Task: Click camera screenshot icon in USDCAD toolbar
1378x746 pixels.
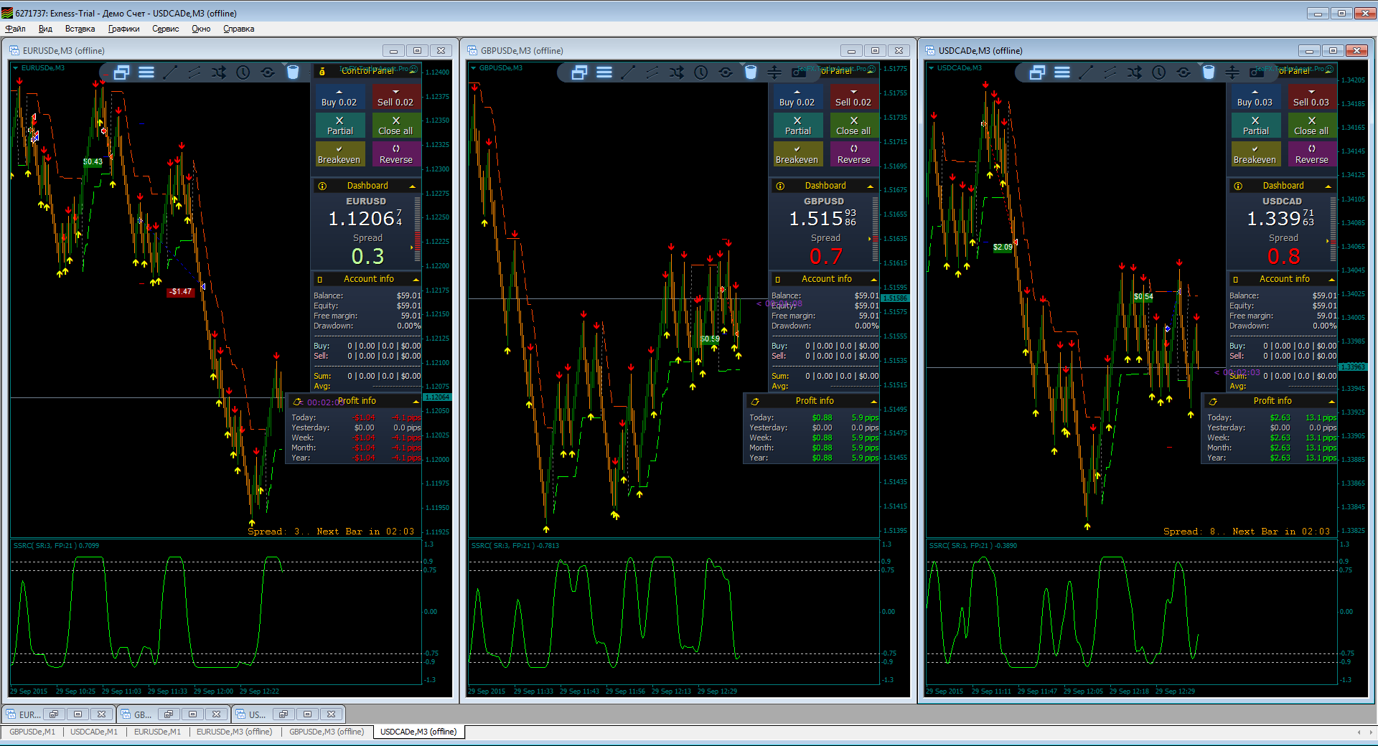Action: (1257, 72)
